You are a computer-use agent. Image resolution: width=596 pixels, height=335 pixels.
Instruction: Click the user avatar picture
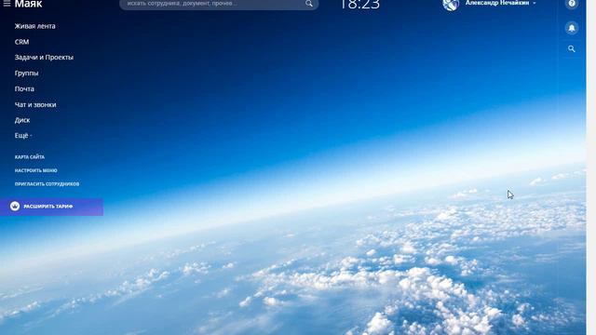point(451,4)
